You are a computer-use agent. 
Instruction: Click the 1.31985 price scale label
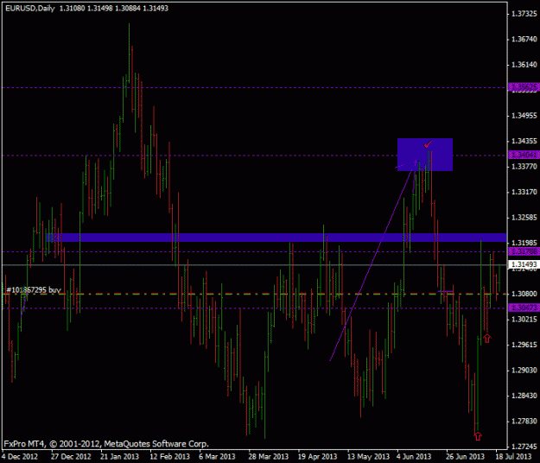[524, 243]
